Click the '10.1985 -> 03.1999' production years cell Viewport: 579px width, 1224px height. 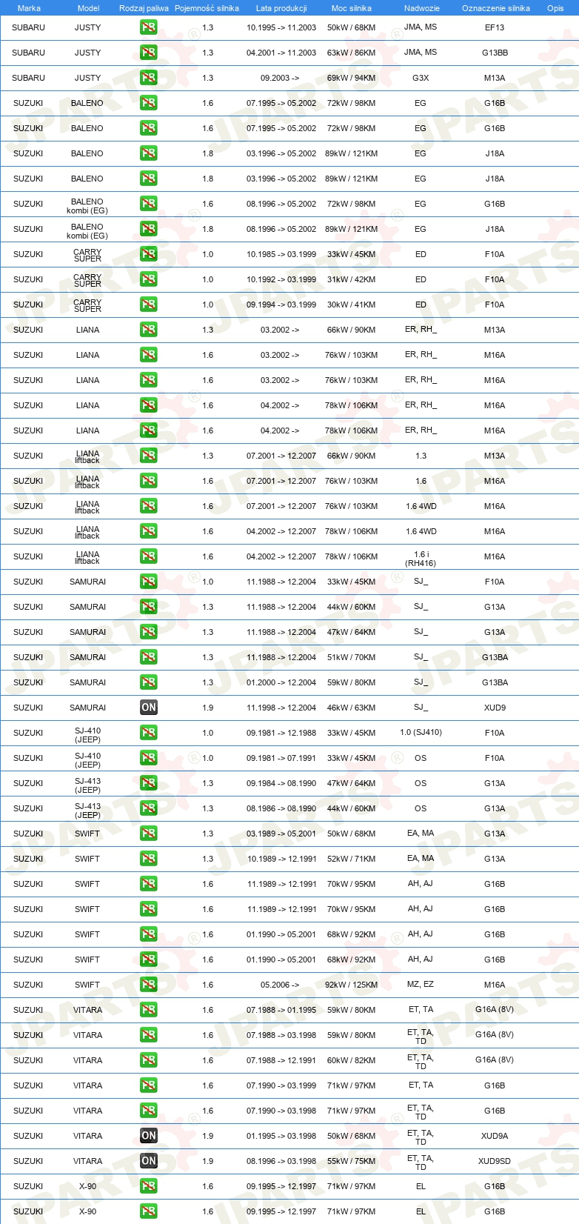click(x=281, y=254)
